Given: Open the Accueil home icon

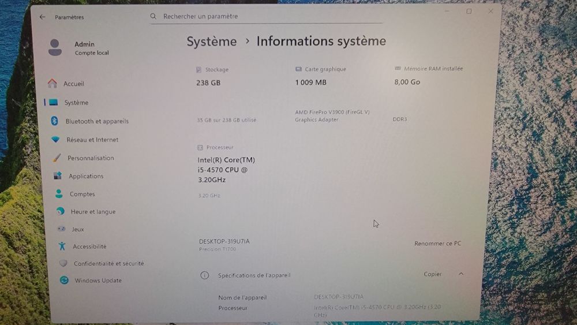Looking at the screenshot, I should pyautogui.click(x=53, y=83).
